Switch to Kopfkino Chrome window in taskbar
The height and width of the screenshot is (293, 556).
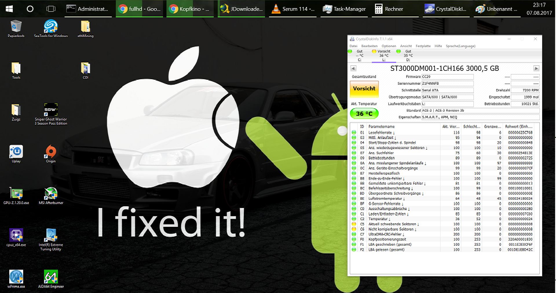coord(190,9)
